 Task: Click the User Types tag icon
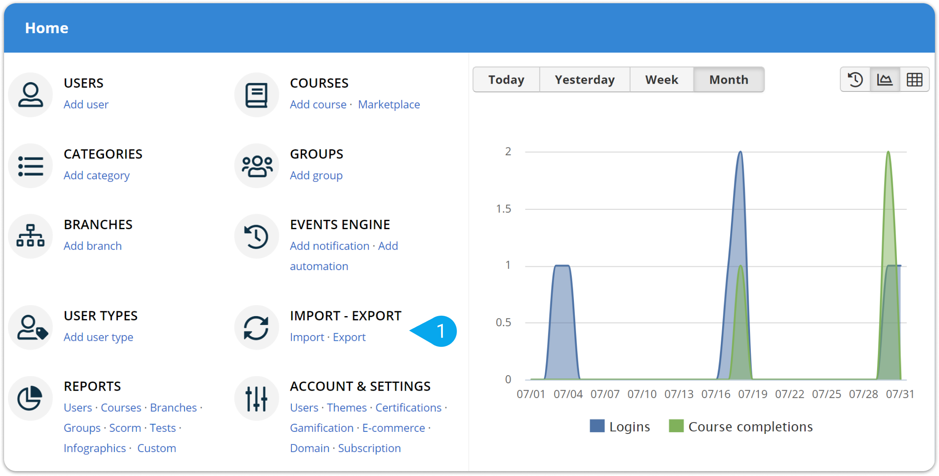30,327
